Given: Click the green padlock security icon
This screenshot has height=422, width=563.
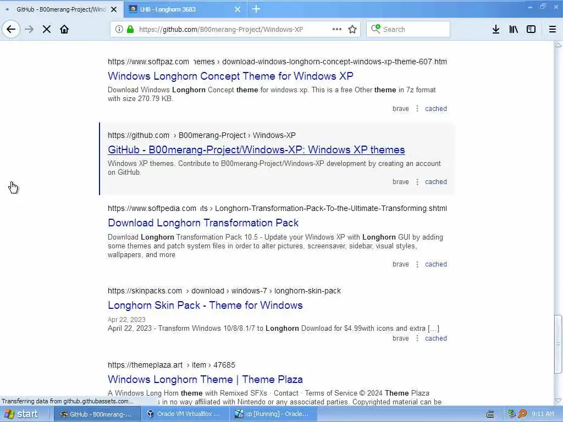Looking at the screenshot, I should click(x=130, y=29).
